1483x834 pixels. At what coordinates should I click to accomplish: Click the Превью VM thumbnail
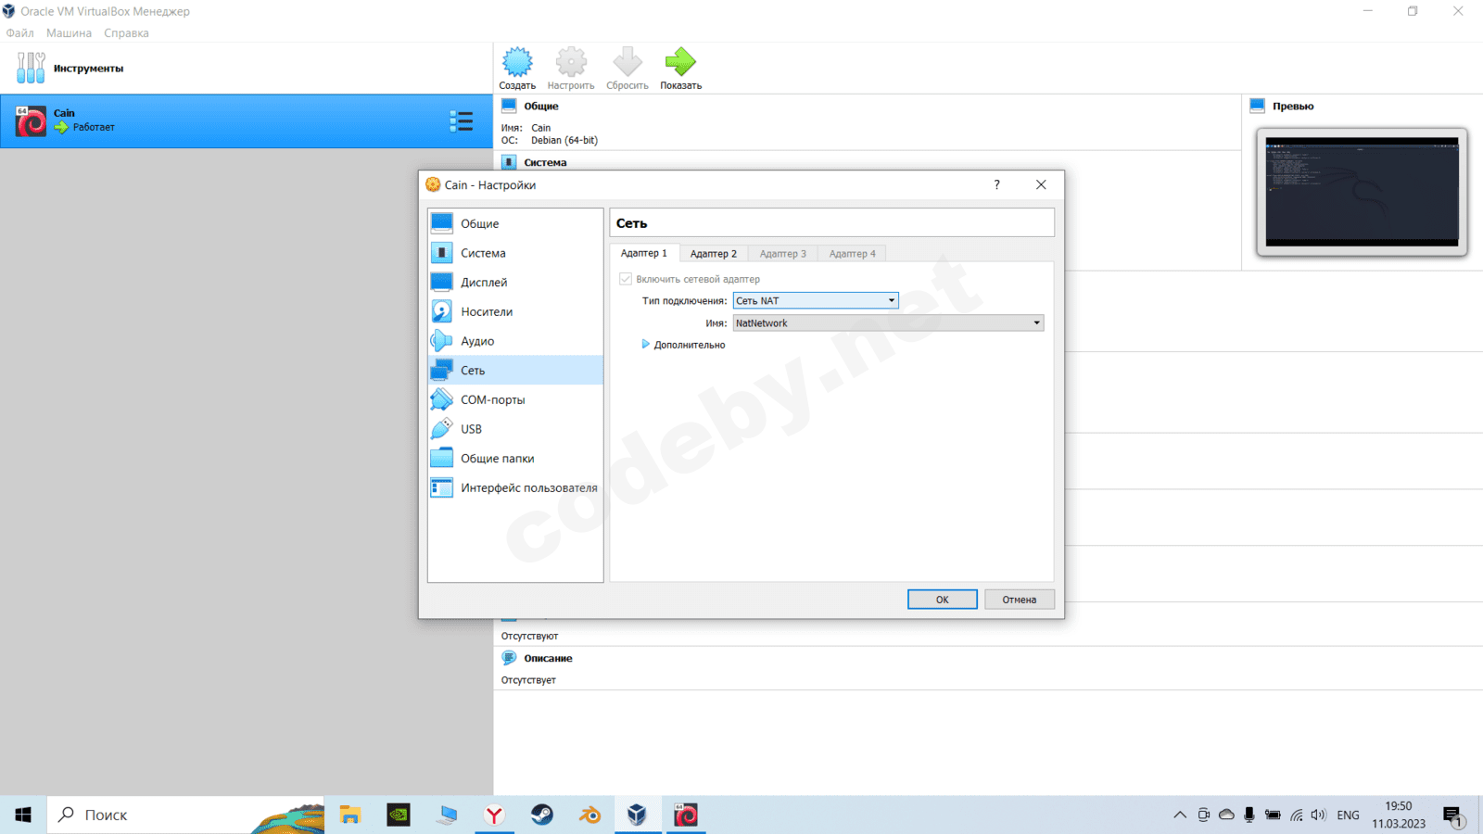[x=1362, y=192]
